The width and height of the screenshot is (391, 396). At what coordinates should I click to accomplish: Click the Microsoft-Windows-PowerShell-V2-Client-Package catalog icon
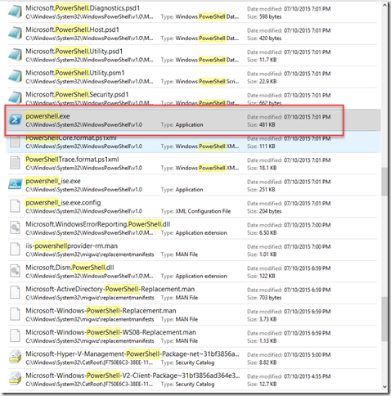click(x=15, y=379)
